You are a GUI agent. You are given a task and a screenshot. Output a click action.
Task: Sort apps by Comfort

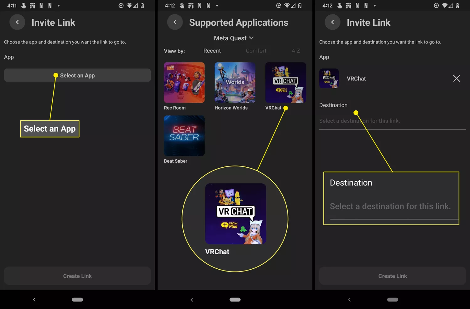(x=256, y=51)
